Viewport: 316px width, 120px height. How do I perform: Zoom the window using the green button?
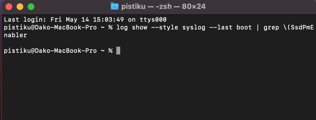(x=31, y=7)
